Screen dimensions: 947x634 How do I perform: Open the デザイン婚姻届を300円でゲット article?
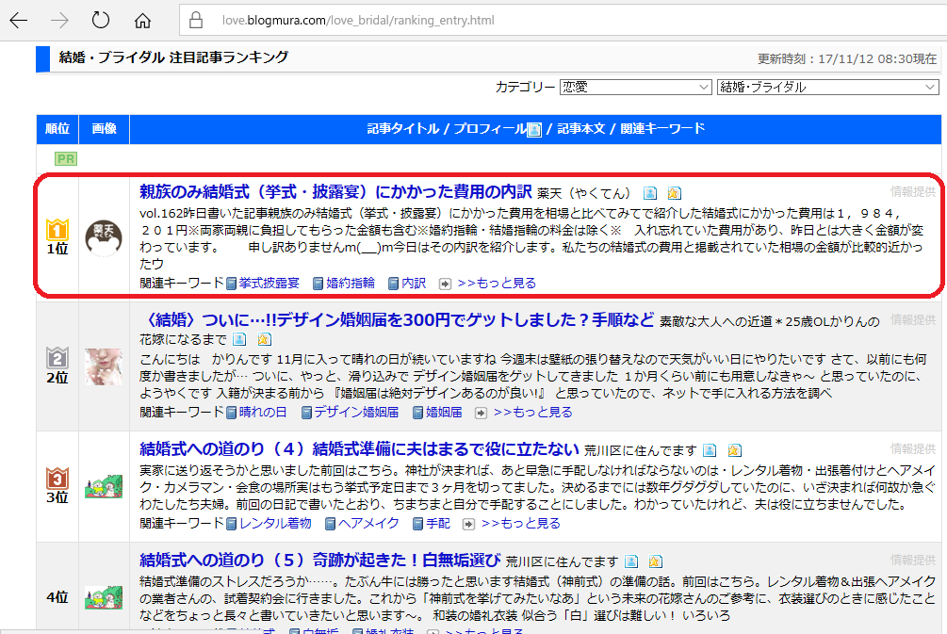tap(397, 320)
